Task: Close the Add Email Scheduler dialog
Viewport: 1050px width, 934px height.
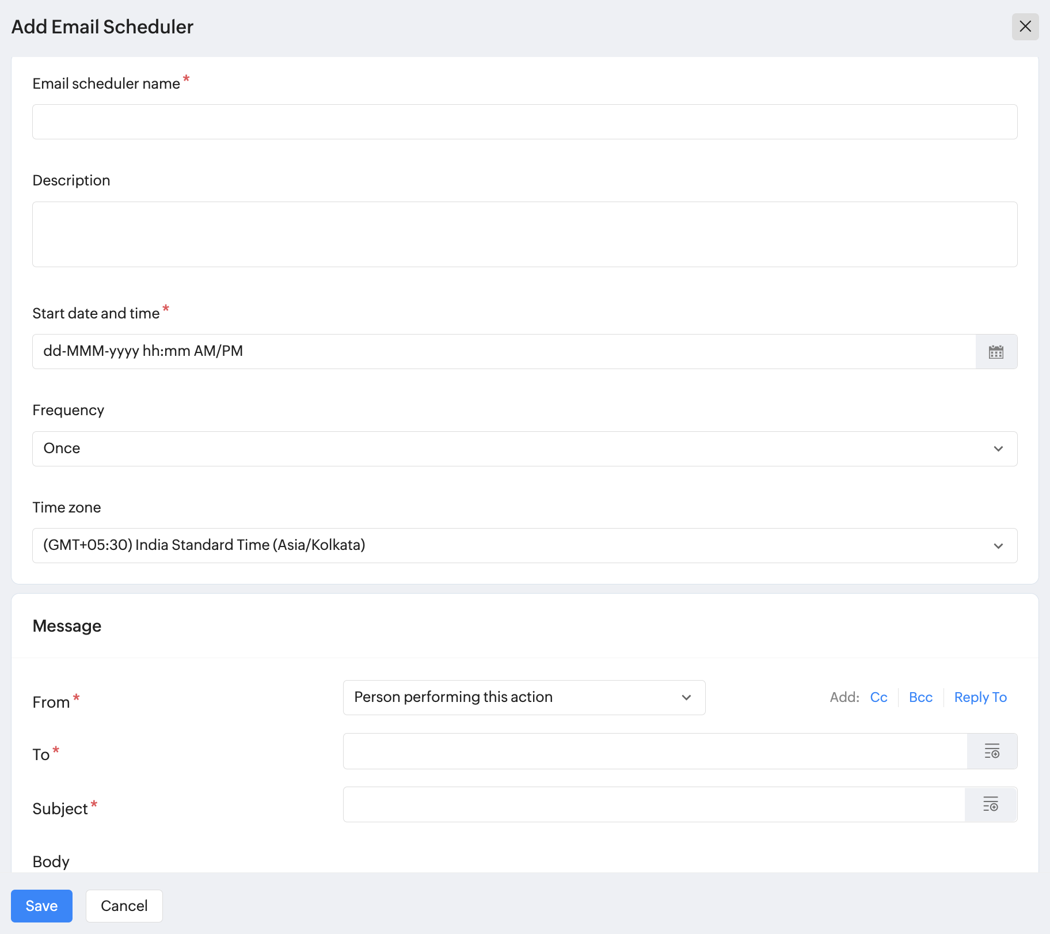Action: click(1025, 26)
